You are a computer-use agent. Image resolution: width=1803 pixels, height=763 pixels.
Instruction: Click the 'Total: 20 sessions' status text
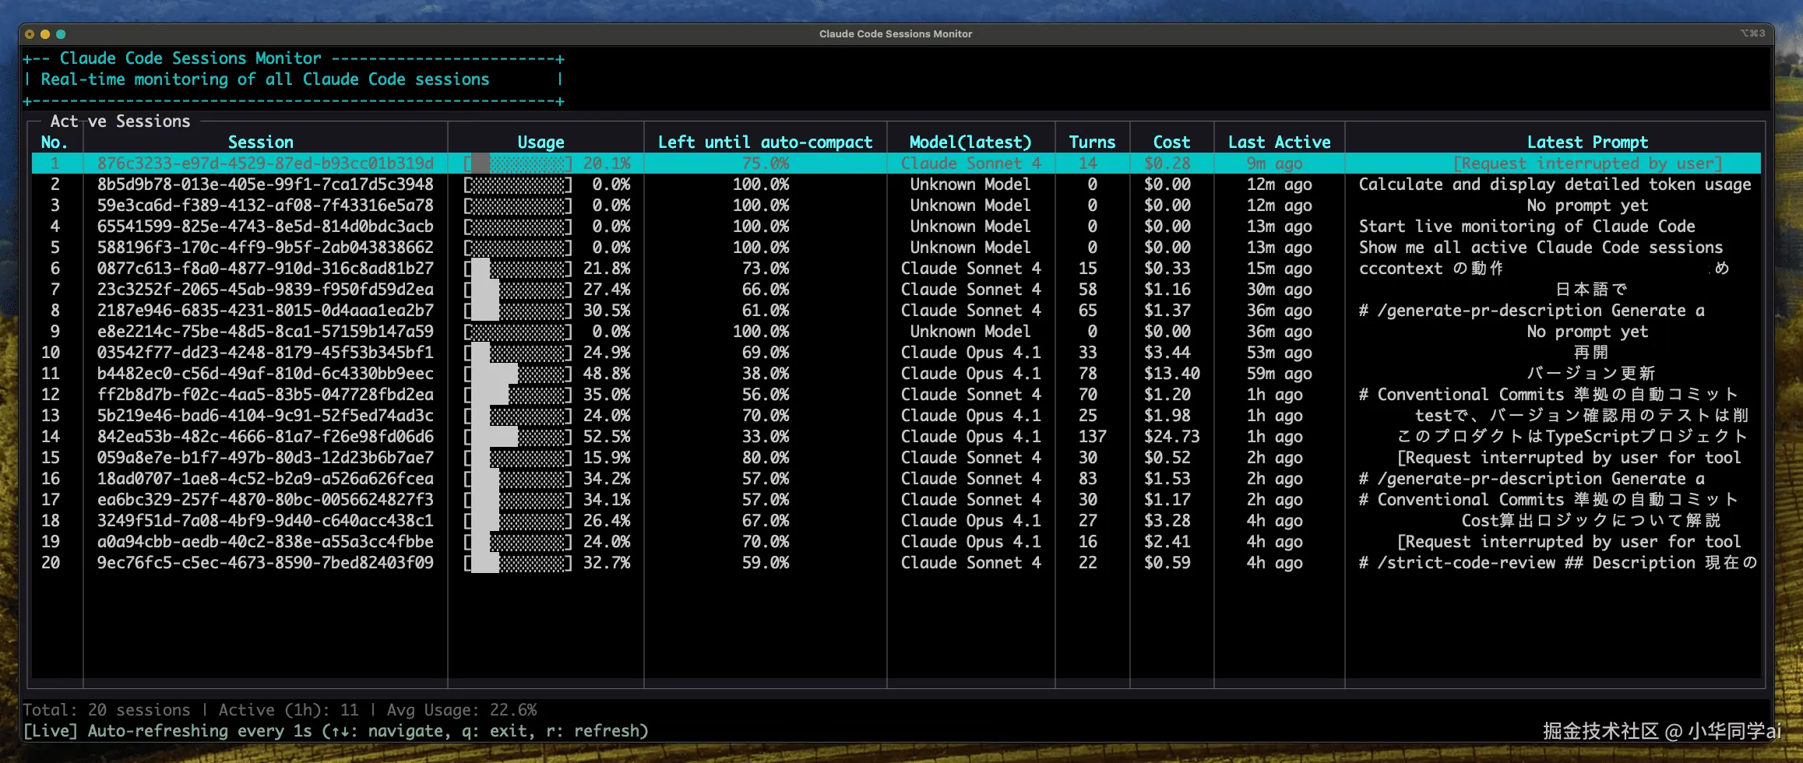coord(106,710)
